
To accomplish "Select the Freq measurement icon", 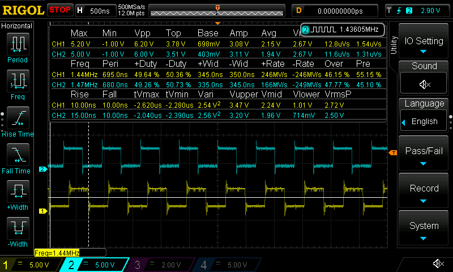I will point(18,80).
